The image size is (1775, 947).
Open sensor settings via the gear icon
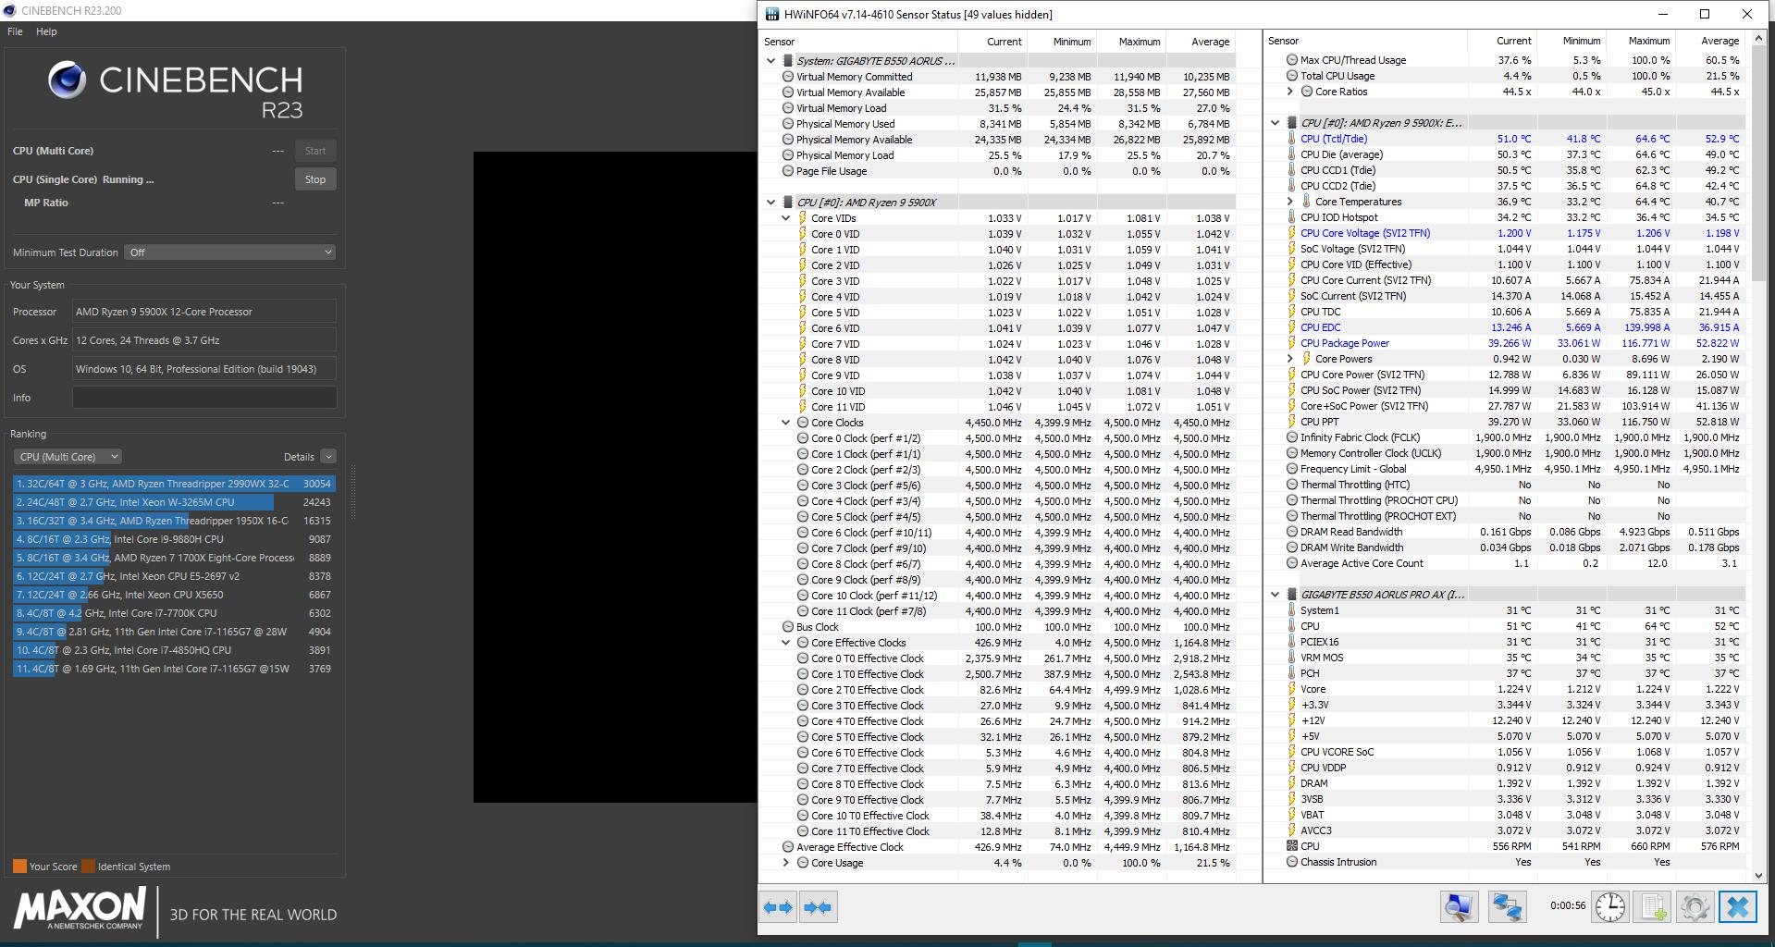pos(1695,906)
